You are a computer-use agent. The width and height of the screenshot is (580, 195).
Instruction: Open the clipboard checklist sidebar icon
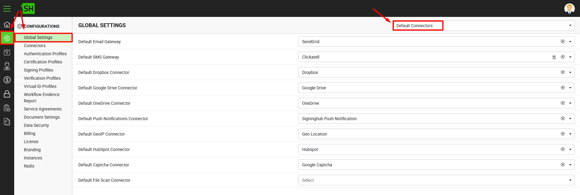click(7, 108)
